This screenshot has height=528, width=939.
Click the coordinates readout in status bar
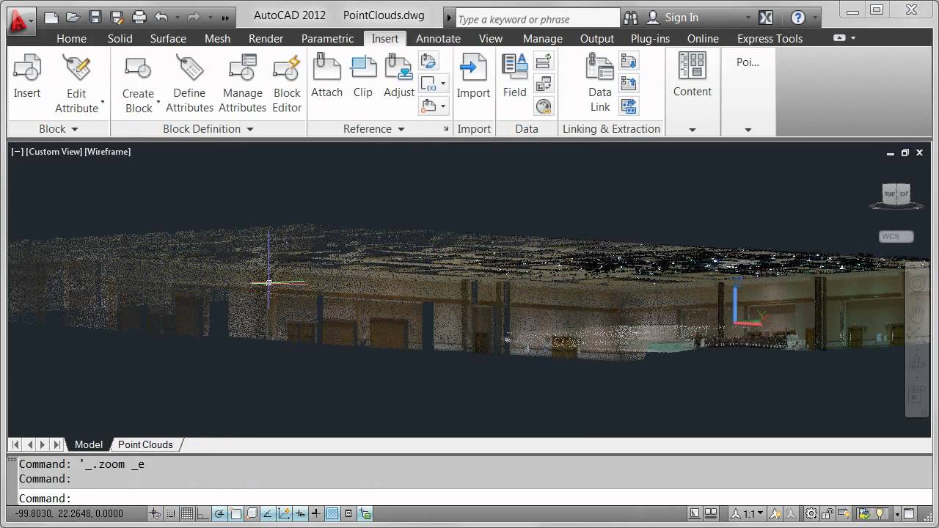70,513
